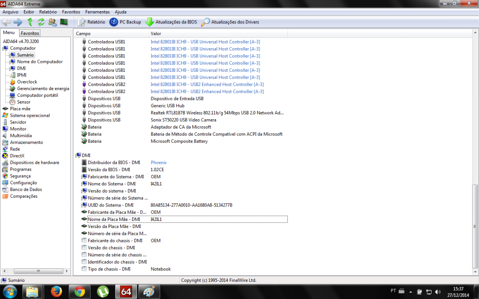Open the Windows Start menu

9,292
